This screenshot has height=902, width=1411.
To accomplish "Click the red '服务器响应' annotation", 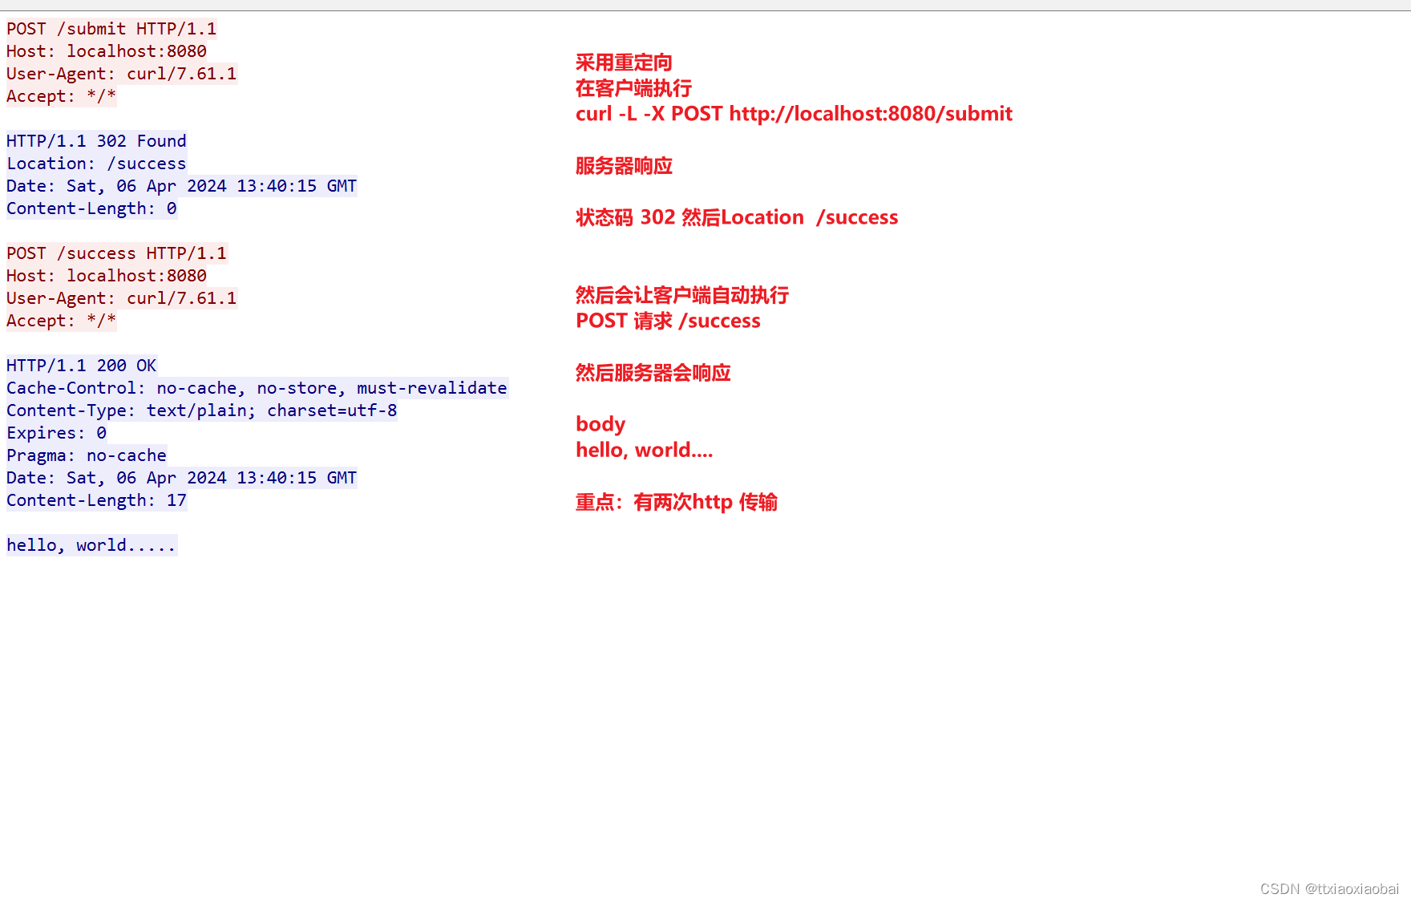I will pos(624,166).
